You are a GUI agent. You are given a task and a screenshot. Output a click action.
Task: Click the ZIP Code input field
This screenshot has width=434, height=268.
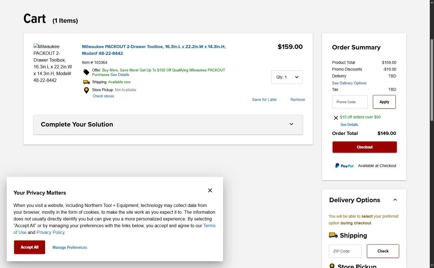pyautogui.click(x=345, y=251)
